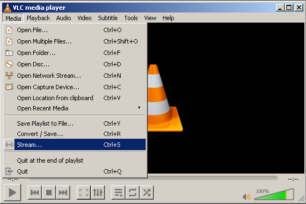Click the Quit exit-arrow icon
The width and height of the screenshot is (306, 204).
click(9, 171)
